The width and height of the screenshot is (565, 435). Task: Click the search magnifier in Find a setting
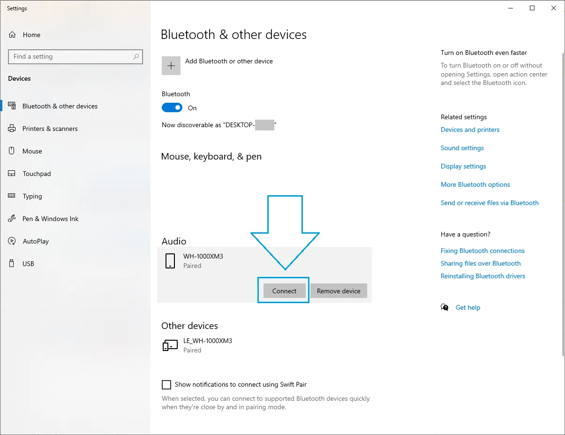(x=136, y=57)
